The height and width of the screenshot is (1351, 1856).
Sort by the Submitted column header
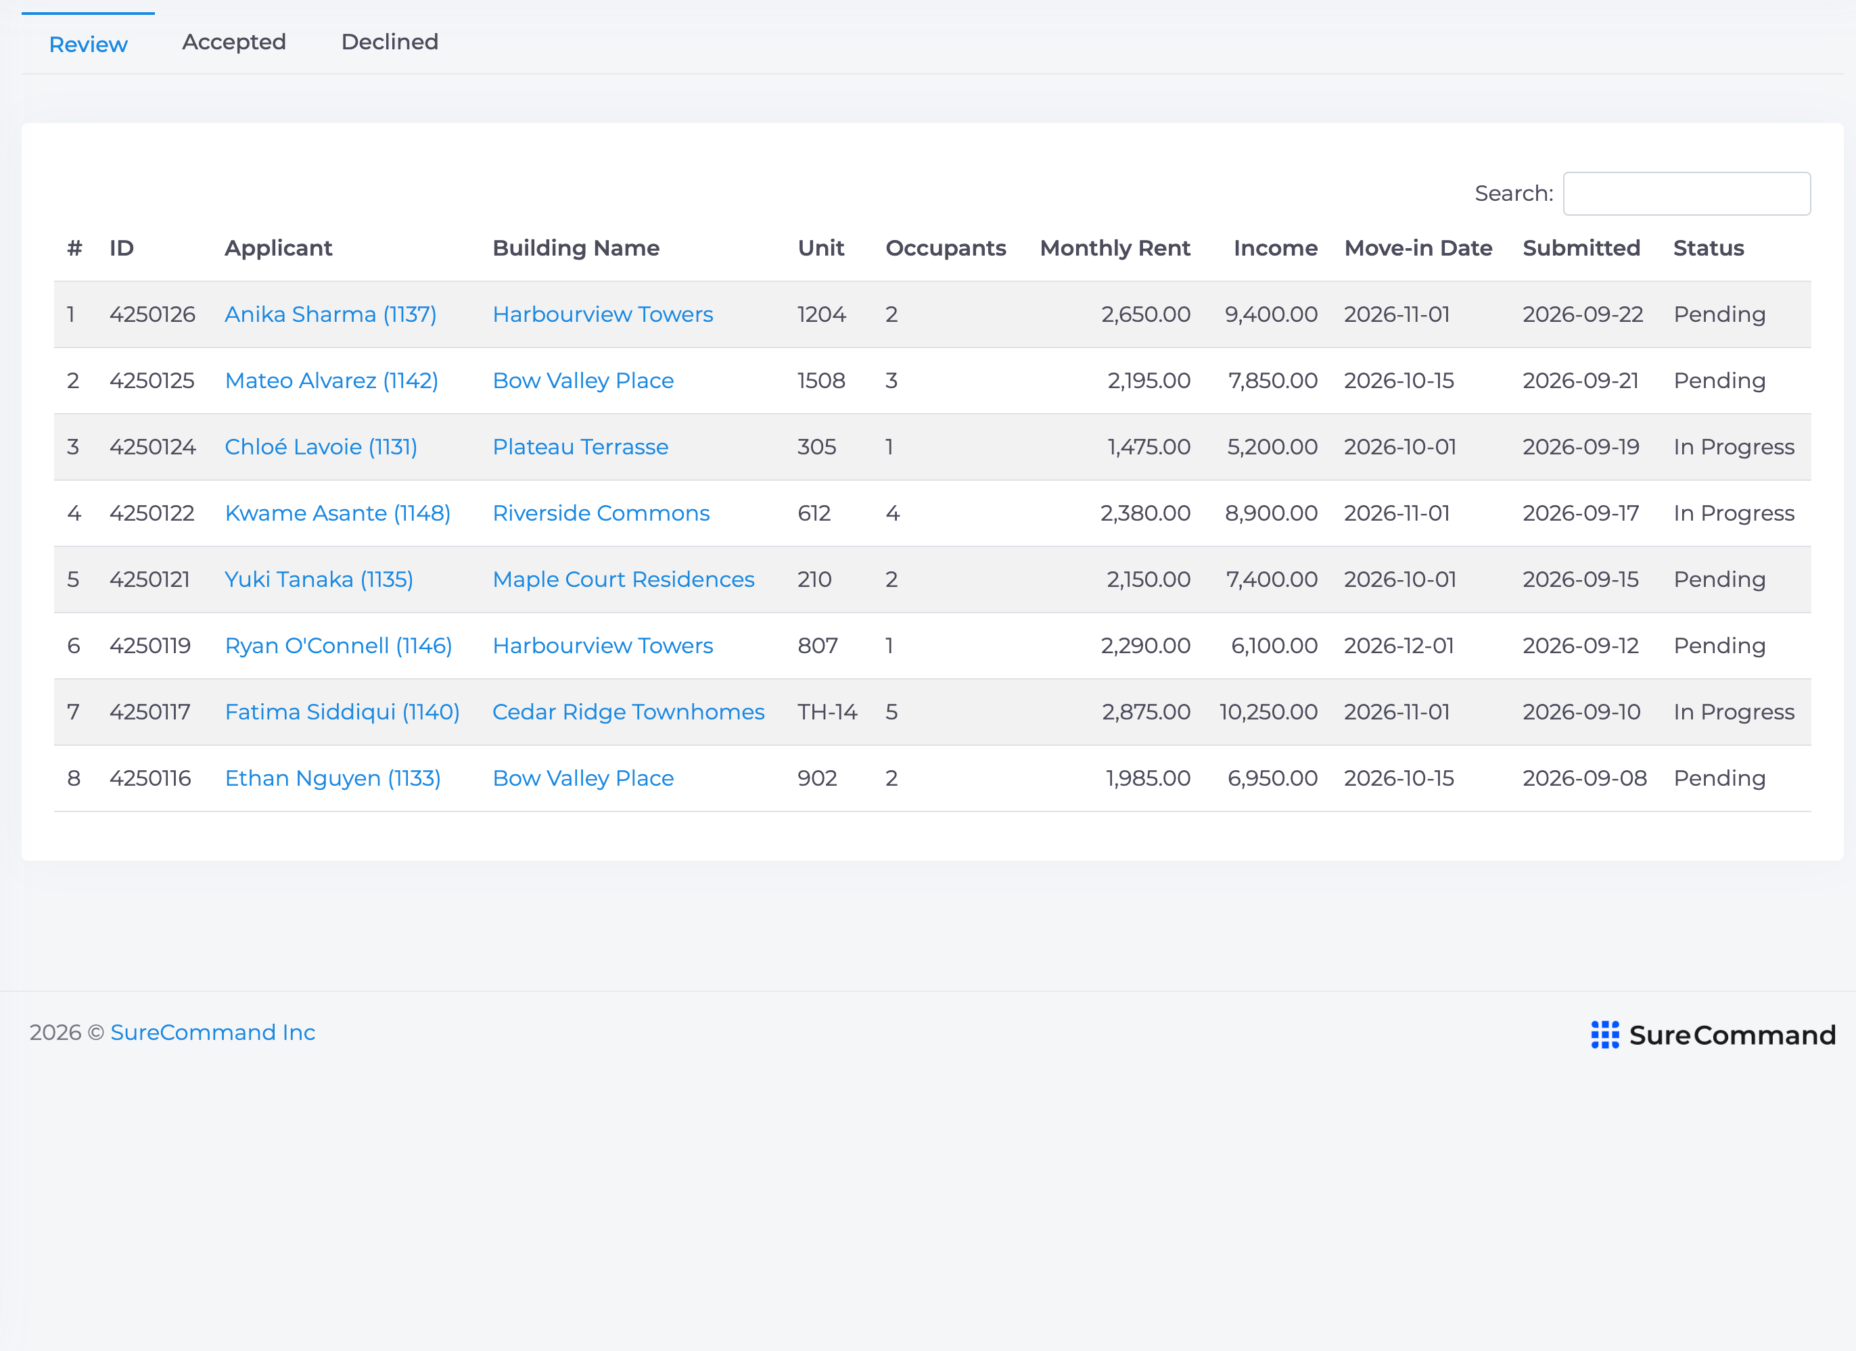click(x=1581, y=248)
